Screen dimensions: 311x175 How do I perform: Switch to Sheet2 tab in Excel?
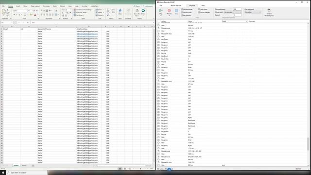click(24, 166)
